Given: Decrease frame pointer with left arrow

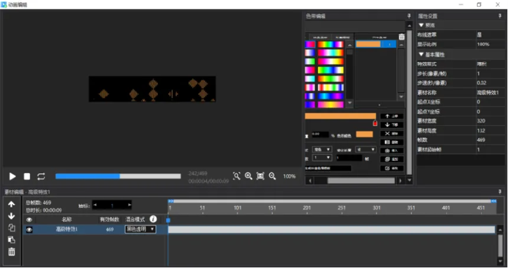Looking at the screenshot, I should tap(95, 205).
